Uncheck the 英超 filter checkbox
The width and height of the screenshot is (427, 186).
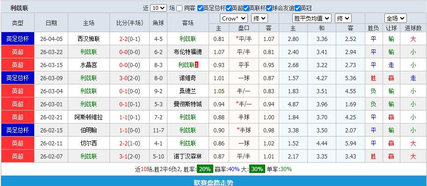(x=229, y=8)
